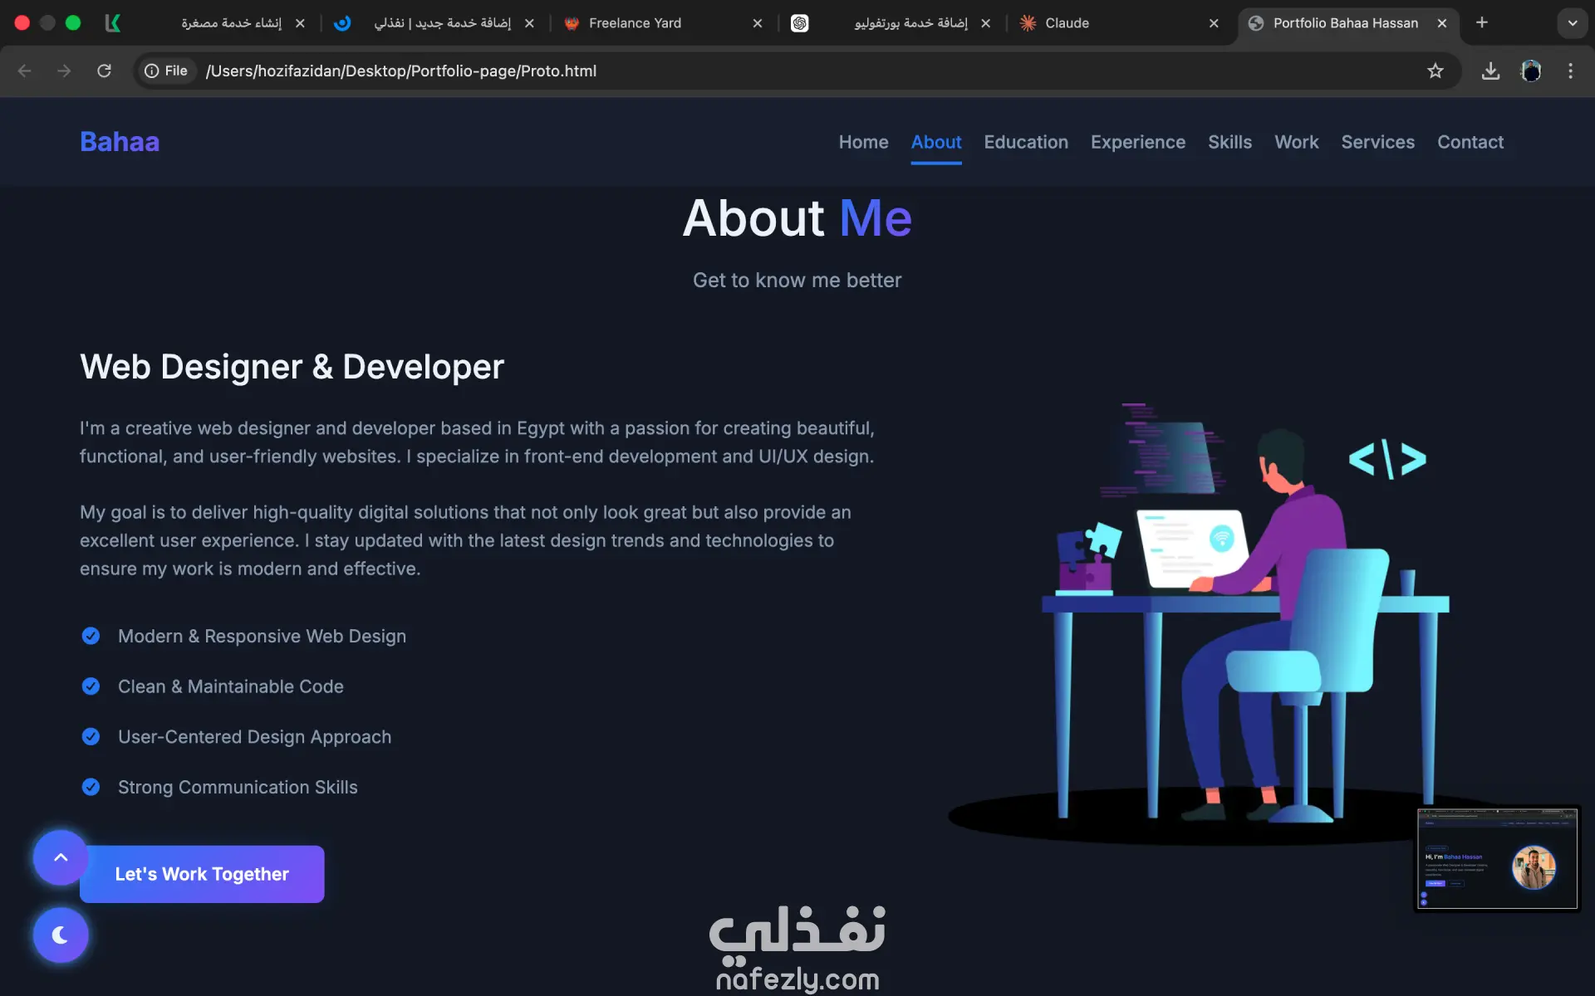The height and width of the screenshot is (996, 1595).
Task: Close the إنشاء خدمة مصغرة tab
Action: [x=300, y=23]
